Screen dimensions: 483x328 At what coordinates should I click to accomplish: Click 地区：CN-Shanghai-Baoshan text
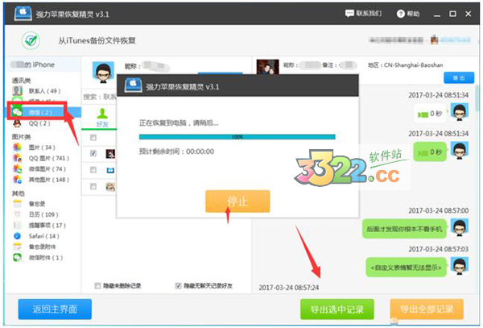pyautogui.click(x=406, y=65)
